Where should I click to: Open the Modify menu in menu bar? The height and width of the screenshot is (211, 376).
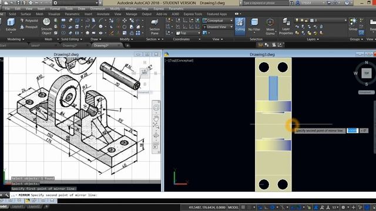pos(115,9)
